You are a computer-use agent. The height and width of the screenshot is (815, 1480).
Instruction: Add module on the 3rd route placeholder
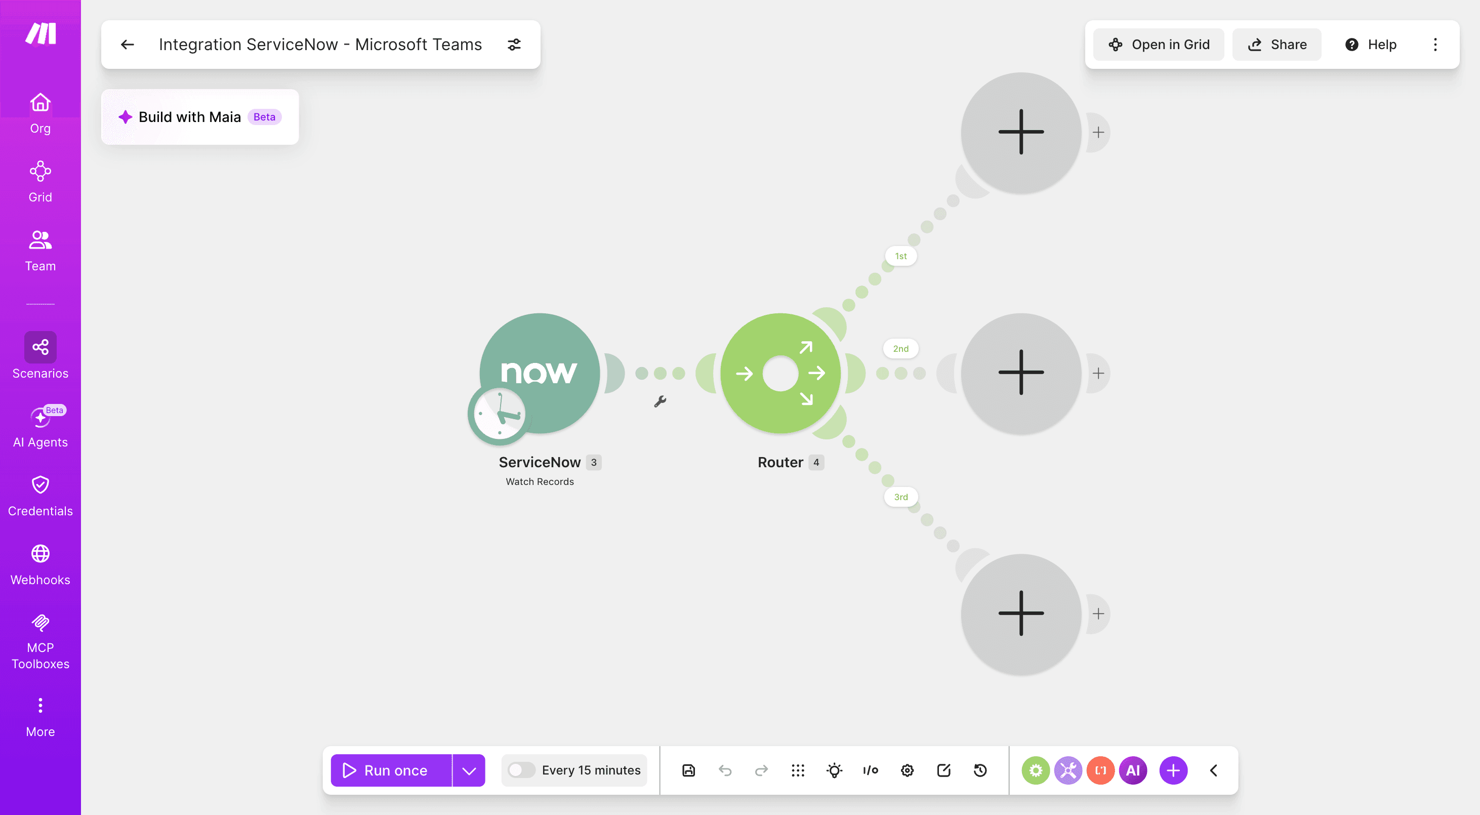(x=1021, y=614)
